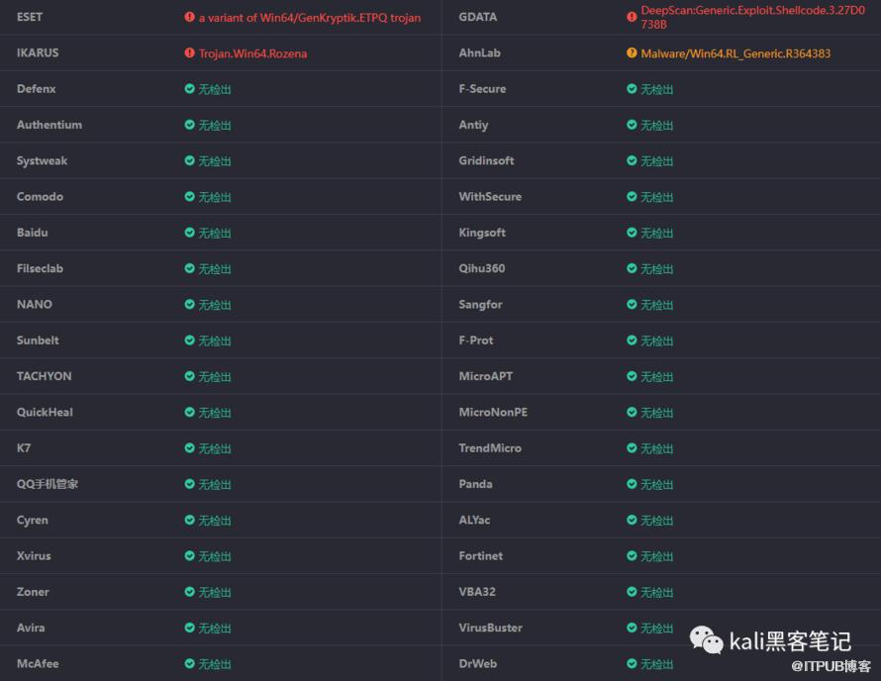
Task: Select the QQ手机管家 engine label
Action: click(x=48, y=484)
